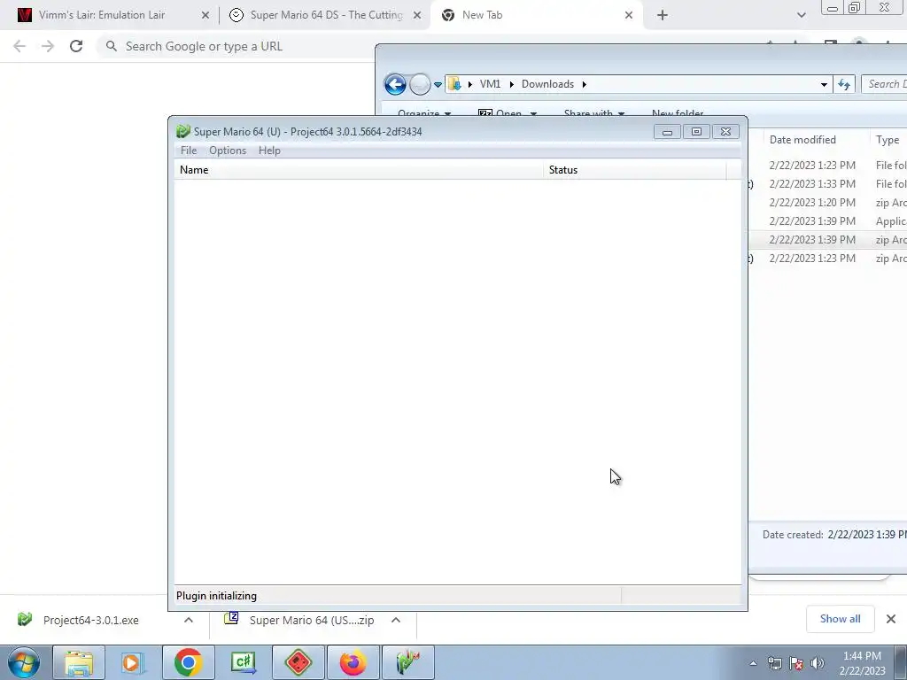Open the C# application taskbar icon

point(244,662)
